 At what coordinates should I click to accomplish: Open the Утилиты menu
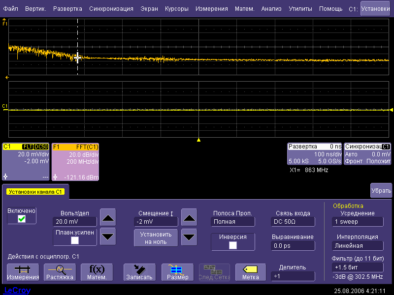point(300,9)
